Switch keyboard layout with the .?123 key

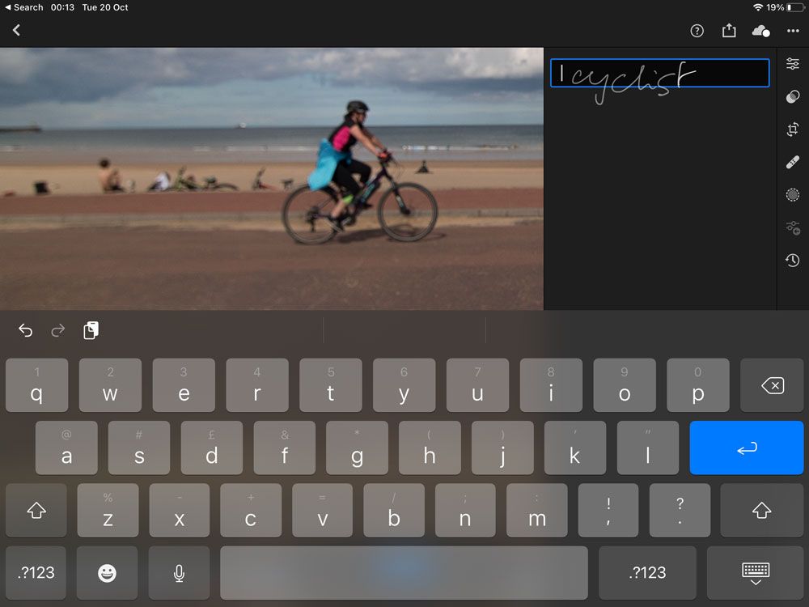pos(36,573)
